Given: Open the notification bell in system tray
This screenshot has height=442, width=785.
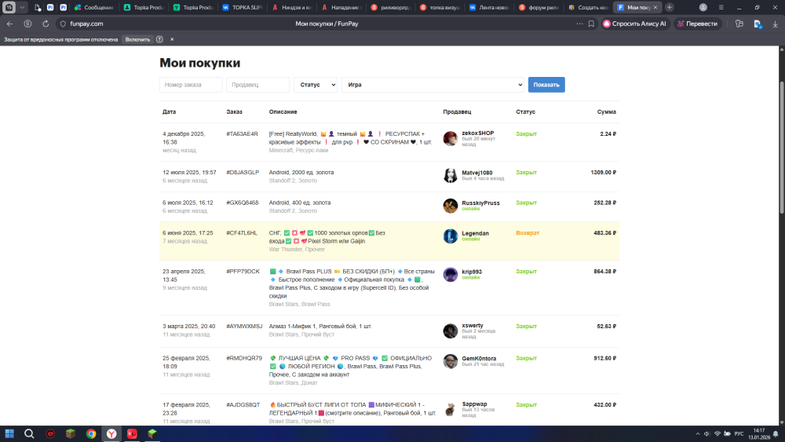Looking at the screenshot, I should tap(776, 433).
